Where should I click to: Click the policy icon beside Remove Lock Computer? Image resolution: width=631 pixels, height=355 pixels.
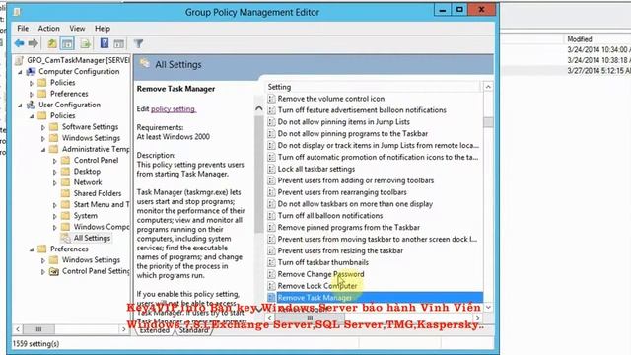272,286
